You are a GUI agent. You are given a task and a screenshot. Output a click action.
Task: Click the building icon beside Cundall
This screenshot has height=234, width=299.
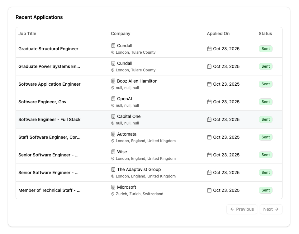point(113,46)
